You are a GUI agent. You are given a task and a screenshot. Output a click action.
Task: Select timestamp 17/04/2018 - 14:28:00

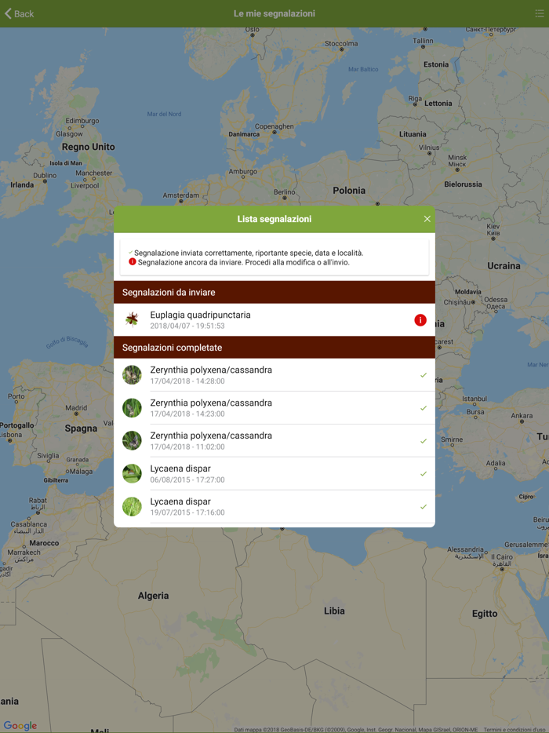187,381
